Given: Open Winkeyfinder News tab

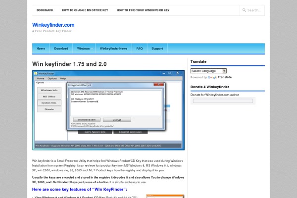Looking at the screenshot, I should [x=113, y=49].
